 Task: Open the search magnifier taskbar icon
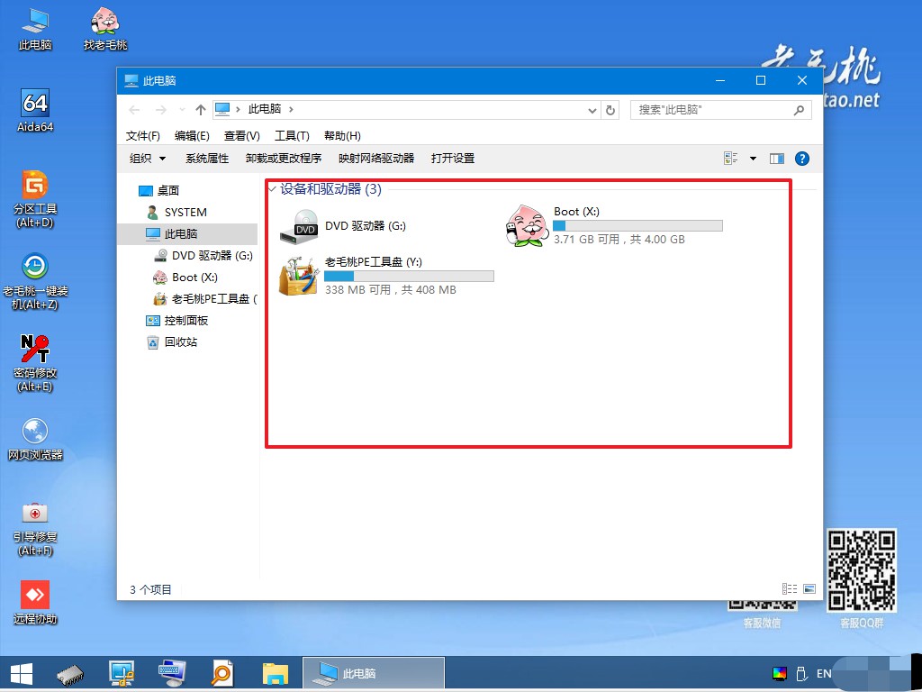pyautogui.click(x=222, y=674)
